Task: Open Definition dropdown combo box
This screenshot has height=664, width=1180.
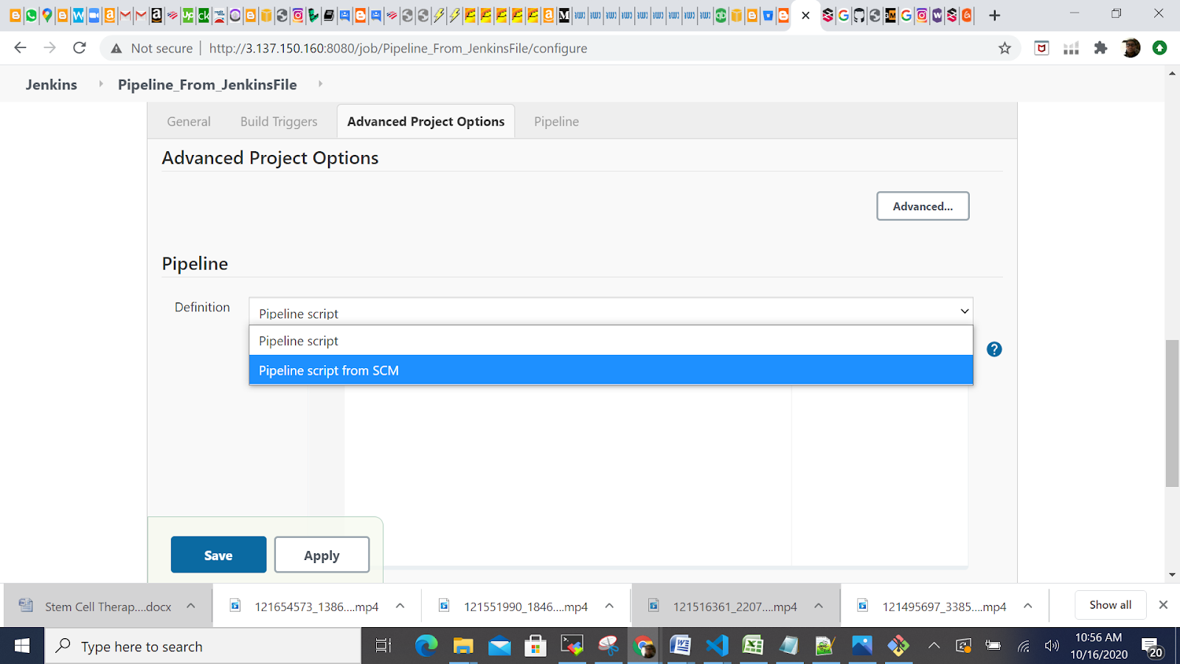Action: 611,312
